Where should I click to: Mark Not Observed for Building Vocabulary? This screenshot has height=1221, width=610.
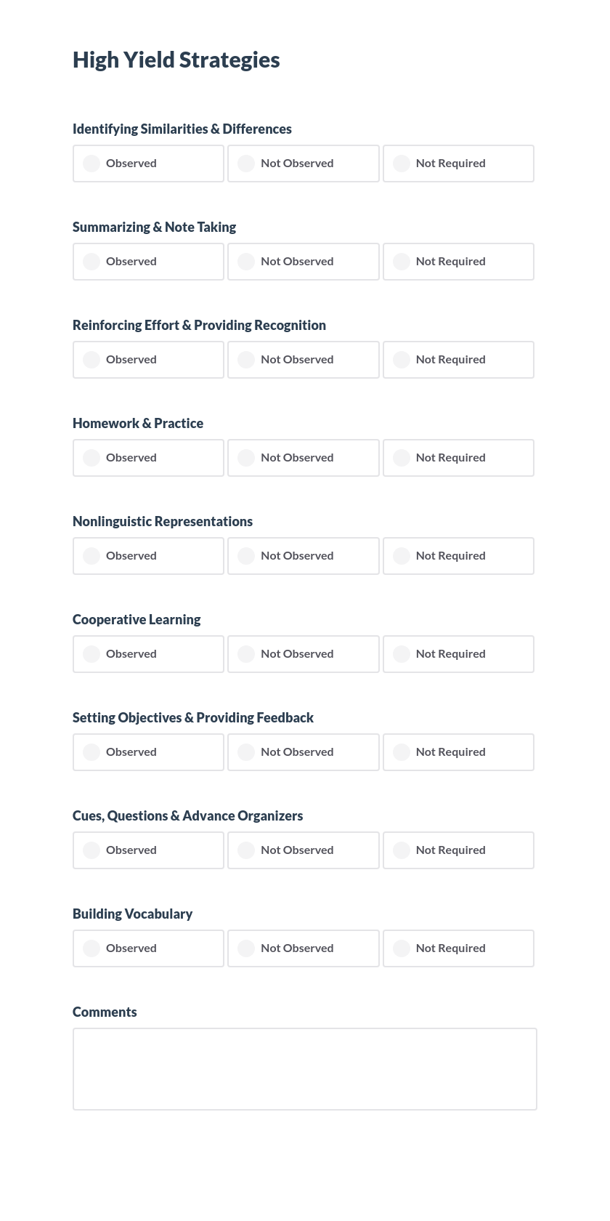tap(303, 948)
